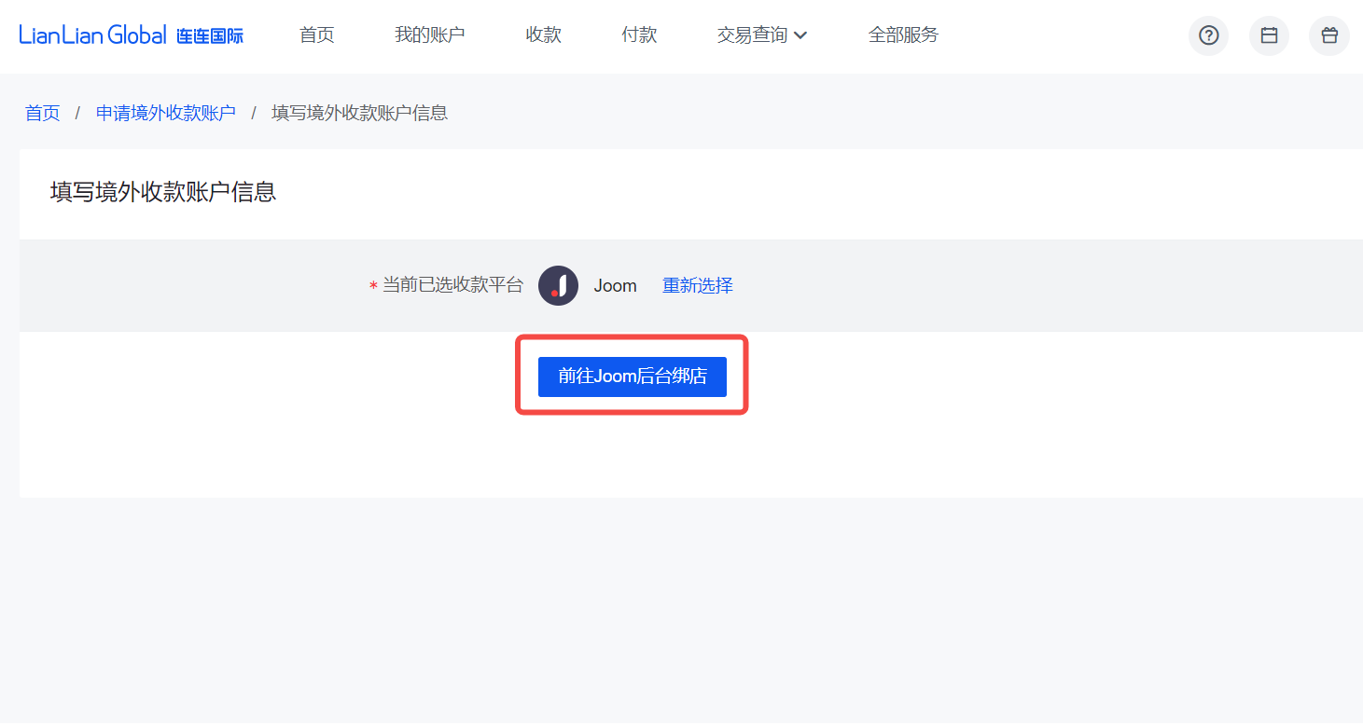1363x726 pixels.
Task: Click the 当前已选收款平台 label
Action: pos(453,285)
